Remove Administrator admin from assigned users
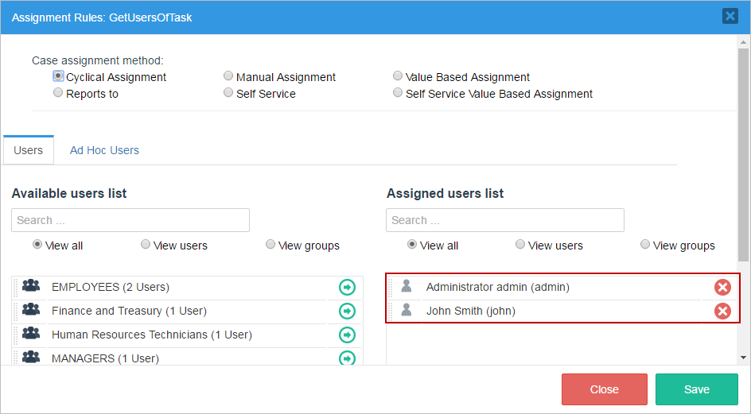Screen dimensions: 751x414 [722, 287]
